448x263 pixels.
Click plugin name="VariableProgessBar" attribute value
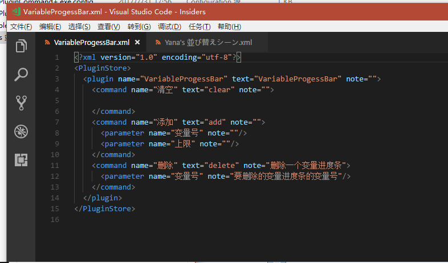(x=184, y=79)
